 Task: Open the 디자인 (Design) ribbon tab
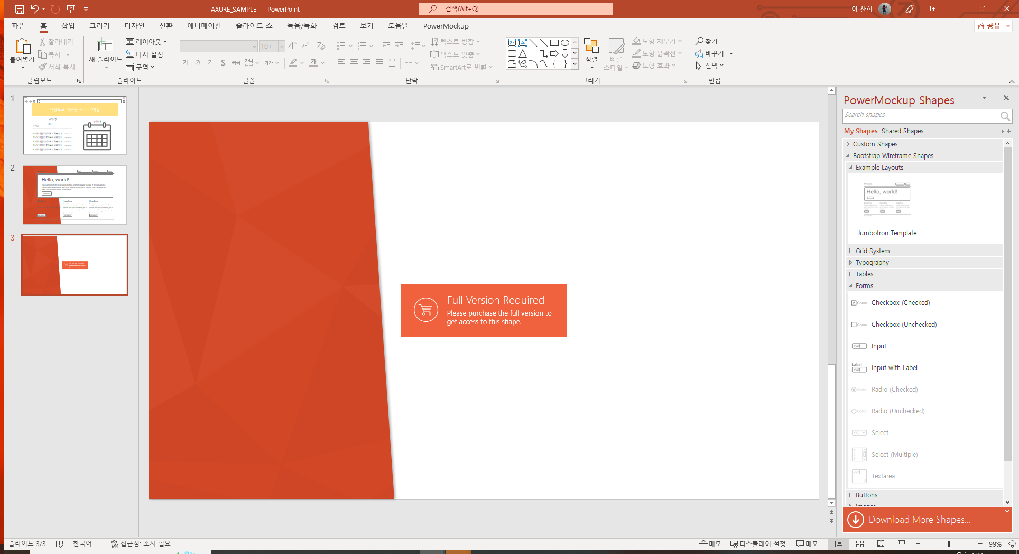[x=134, y=26]
